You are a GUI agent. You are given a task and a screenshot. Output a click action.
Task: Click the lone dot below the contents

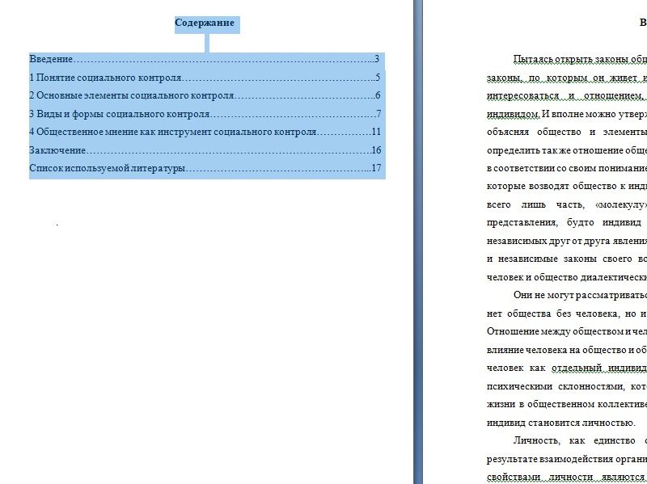[x=57, y=224]
